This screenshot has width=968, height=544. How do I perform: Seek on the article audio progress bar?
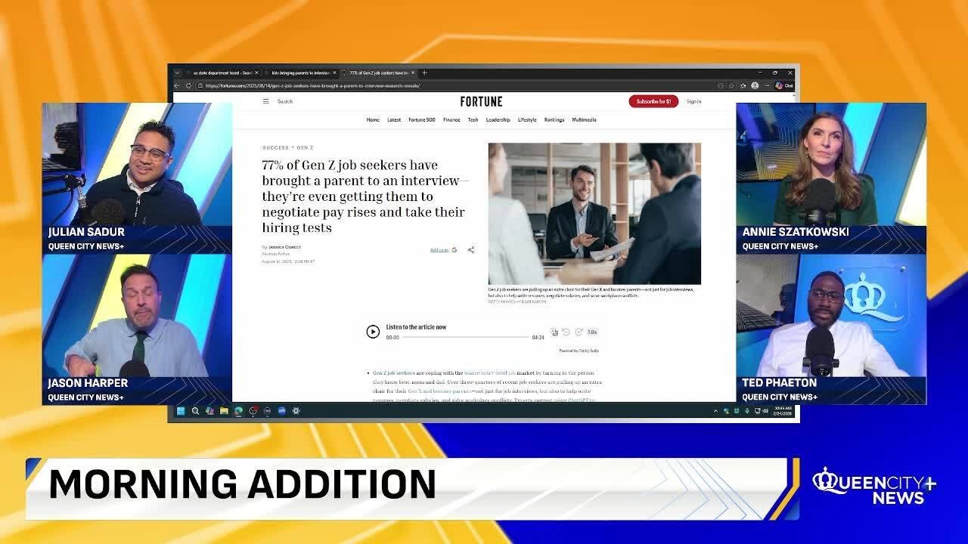465,338
